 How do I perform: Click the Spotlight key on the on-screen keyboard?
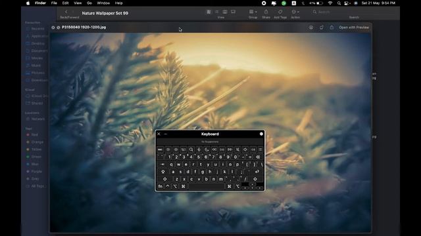(x=191, y=149)
